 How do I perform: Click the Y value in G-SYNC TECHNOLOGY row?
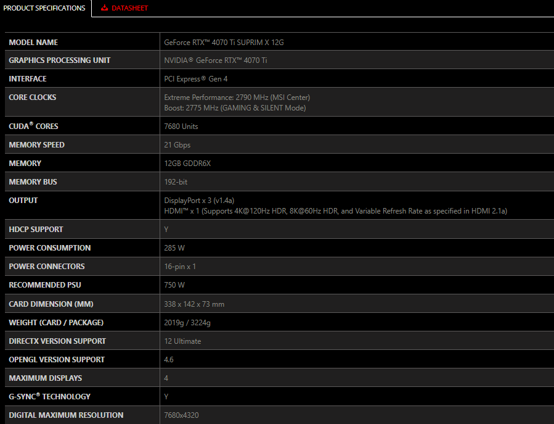click(x=166, y=397)
